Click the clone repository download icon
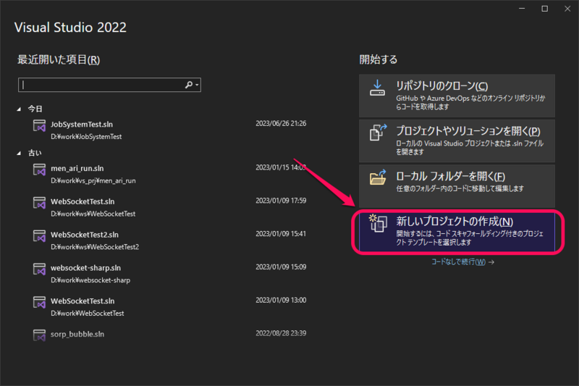Image resolution: width=579 pixels, height=386 pixels. (377, 88)
